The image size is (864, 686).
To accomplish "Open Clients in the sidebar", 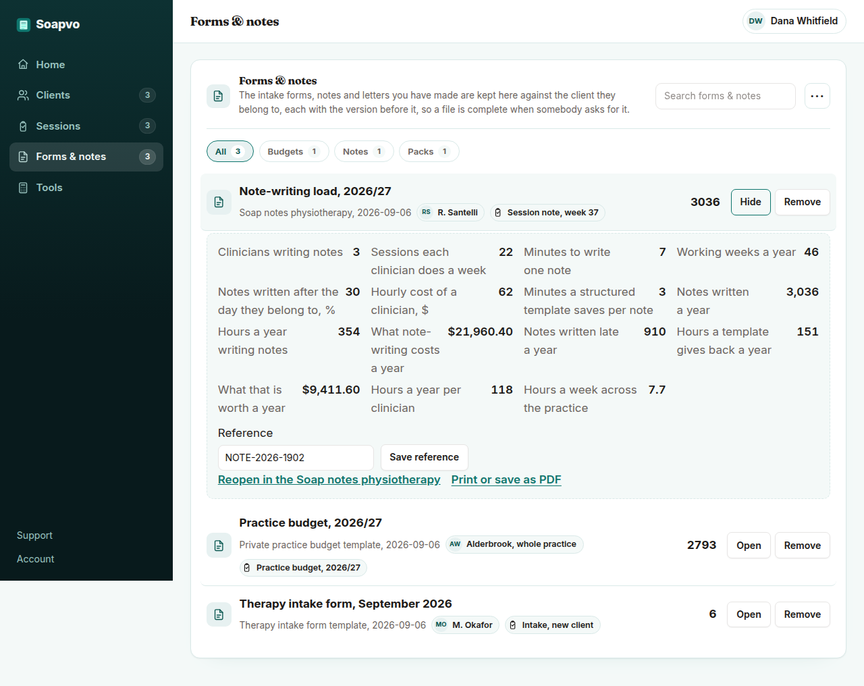I will [86, 95].
